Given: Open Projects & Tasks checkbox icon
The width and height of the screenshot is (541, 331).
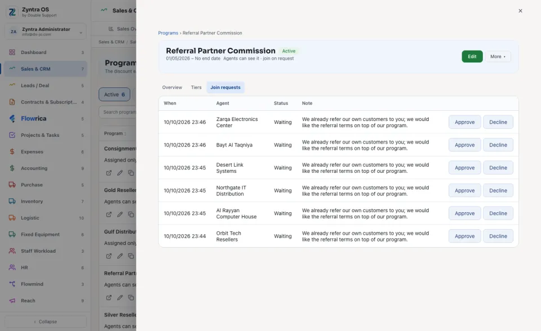Looking at the screenshot, I should tap(12, 135).
